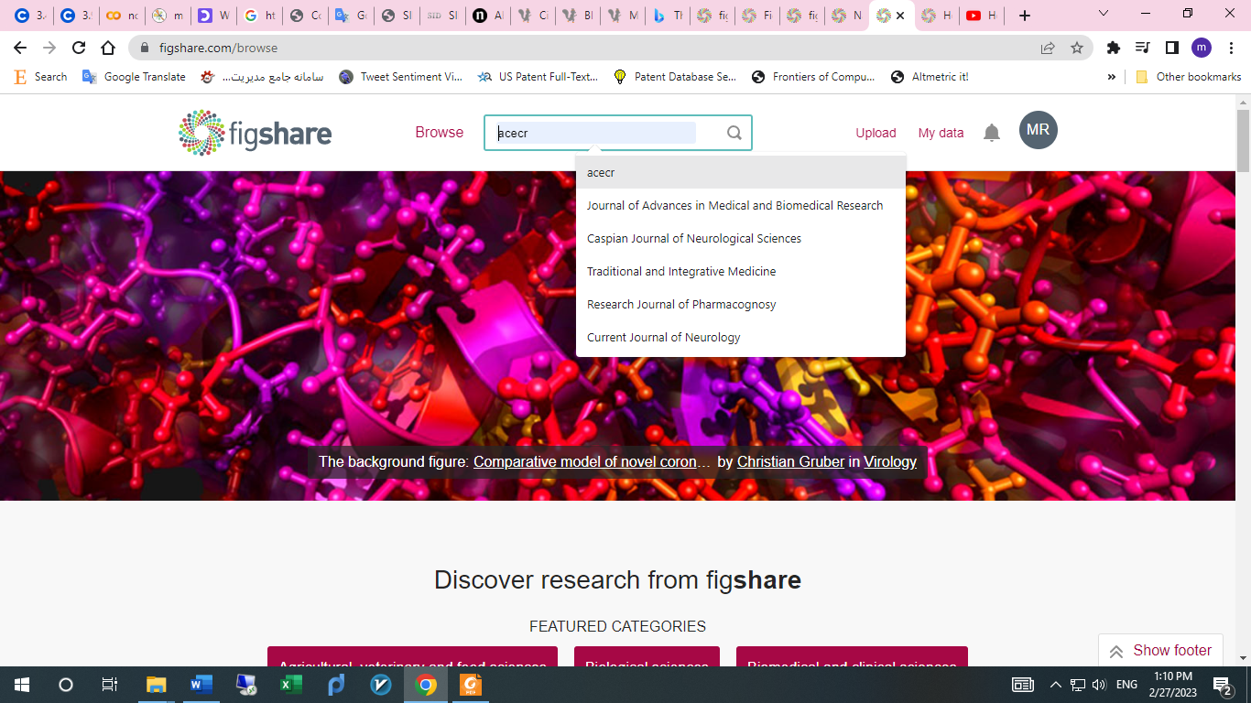The width and height of the screenshot is (1251, 703).
Task: Click the Browse link in the header
Action: click(x=440, y=133)
